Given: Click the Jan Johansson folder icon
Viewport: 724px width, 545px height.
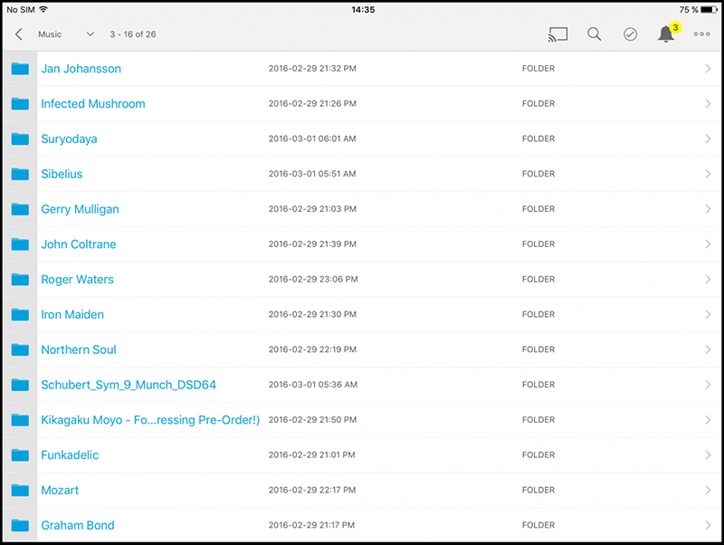Looking at the screenshot, I should coord(20,69).
